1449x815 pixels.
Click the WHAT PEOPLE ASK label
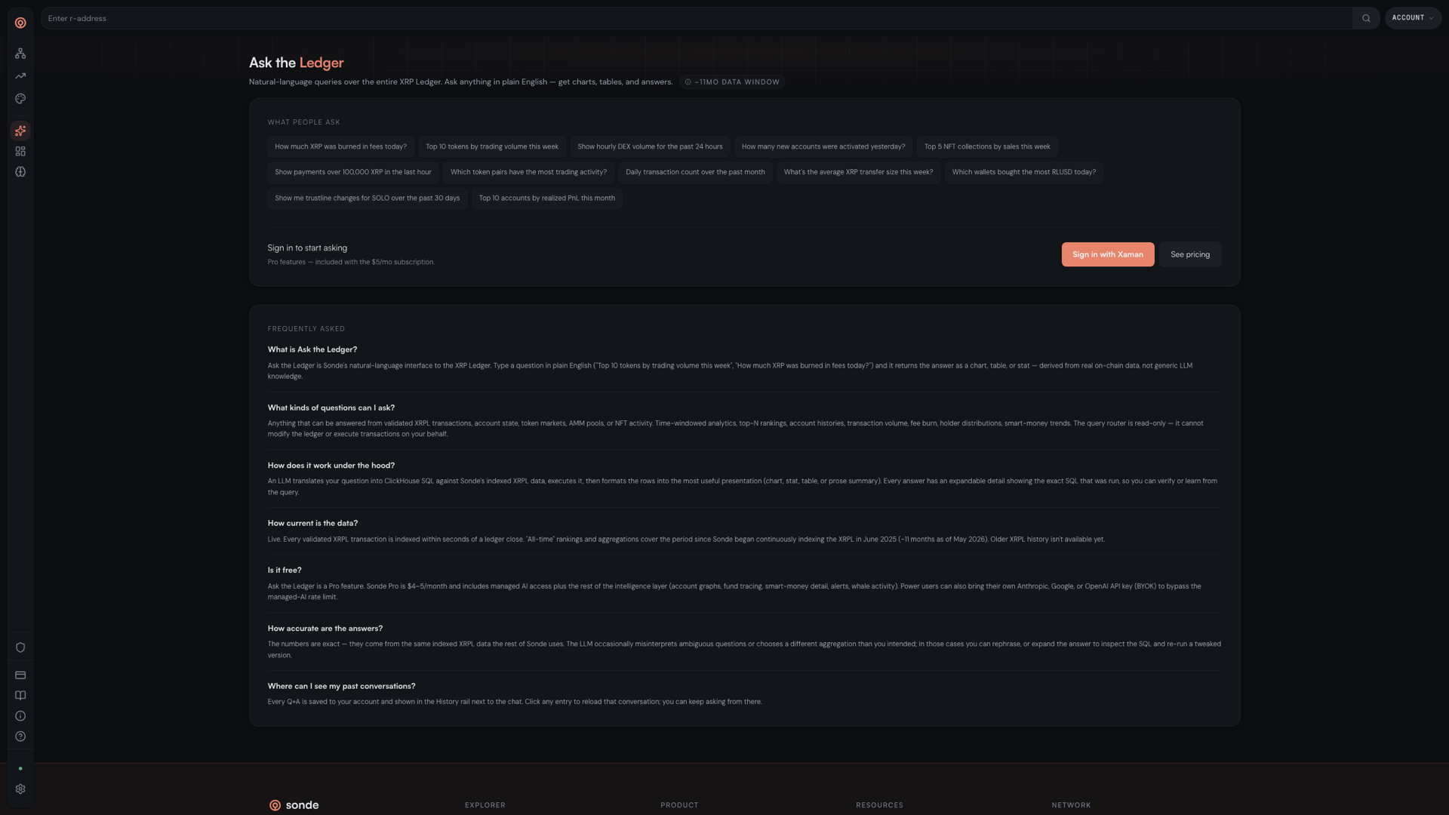[304, 122]
